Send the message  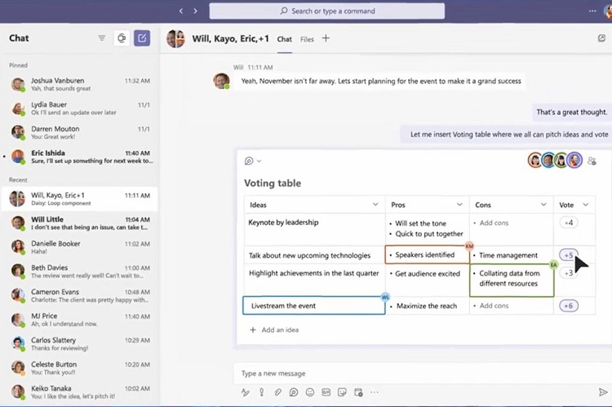603,392
